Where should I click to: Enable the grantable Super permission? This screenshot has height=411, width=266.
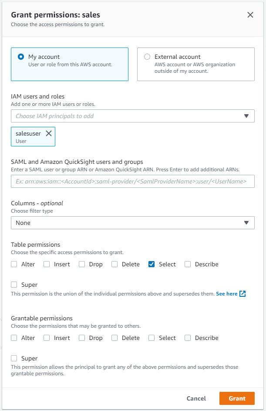tap(14, 358)
